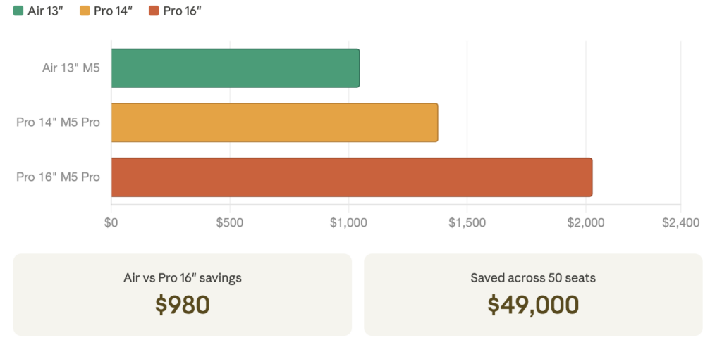Click the Air 13" M5 axis label
Viewport: 722px width, 347px height.
pyautogui.click(x=71, y=68)
